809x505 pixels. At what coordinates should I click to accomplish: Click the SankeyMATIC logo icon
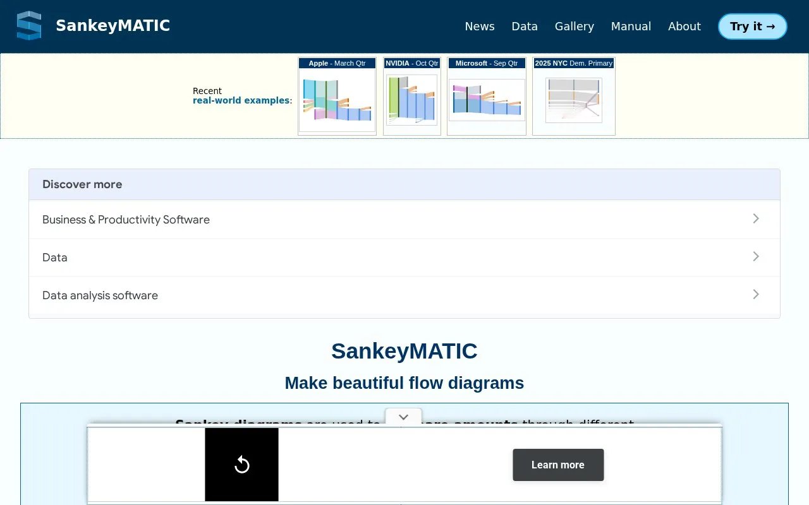[x=29, y=26]
